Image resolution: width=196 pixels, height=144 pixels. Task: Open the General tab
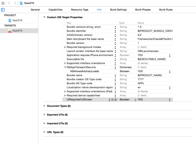[35, 10]
